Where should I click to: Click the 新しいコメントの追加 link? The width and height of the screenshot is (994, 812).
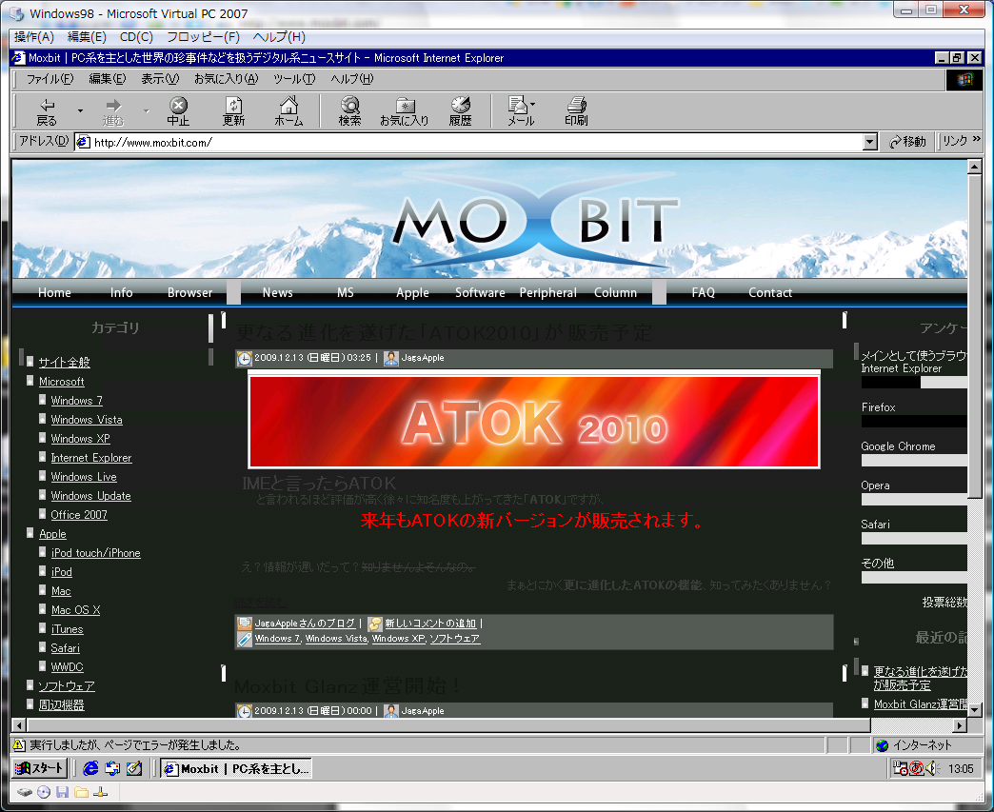(429, 624)
